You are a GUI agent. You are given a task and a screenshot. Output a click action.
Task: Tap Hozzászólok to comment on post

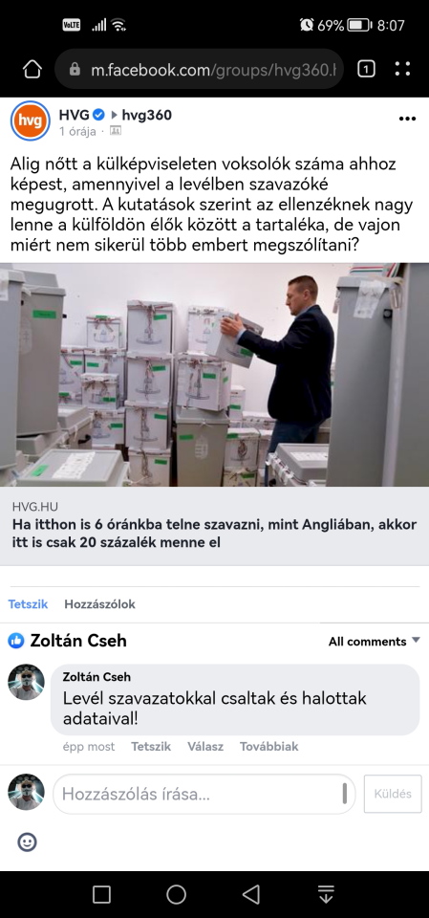(x=99, y=604)
